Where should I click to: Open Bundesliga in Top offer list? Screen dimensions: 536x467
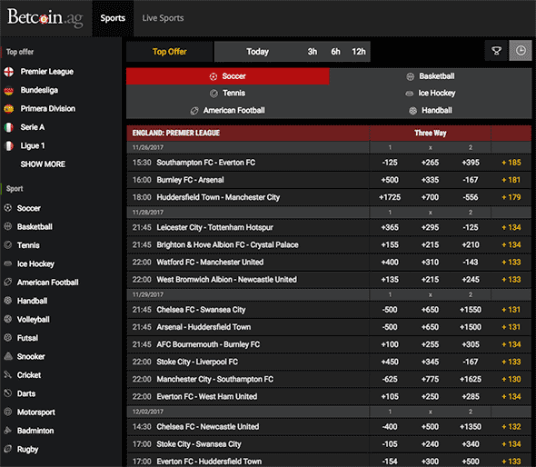point(39,90)
